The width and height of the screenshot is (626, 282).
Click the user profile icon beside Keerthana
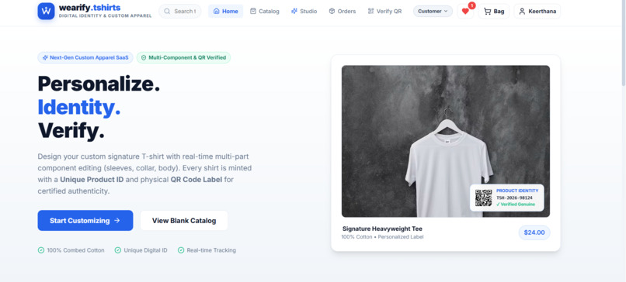522,11
